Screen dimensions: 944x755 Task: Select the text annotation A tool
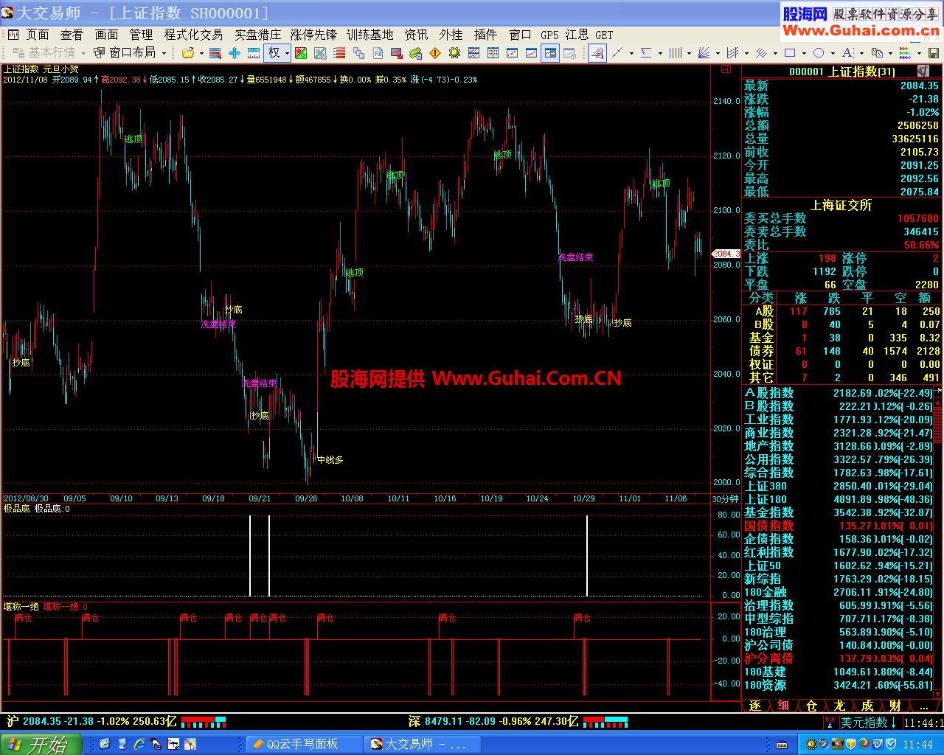pos(847,53)
